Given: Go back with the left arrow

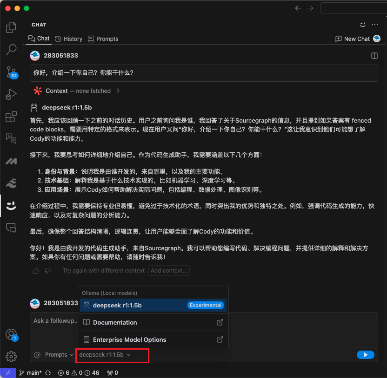Looking at the screenshot, I should (x=298, y=8).
